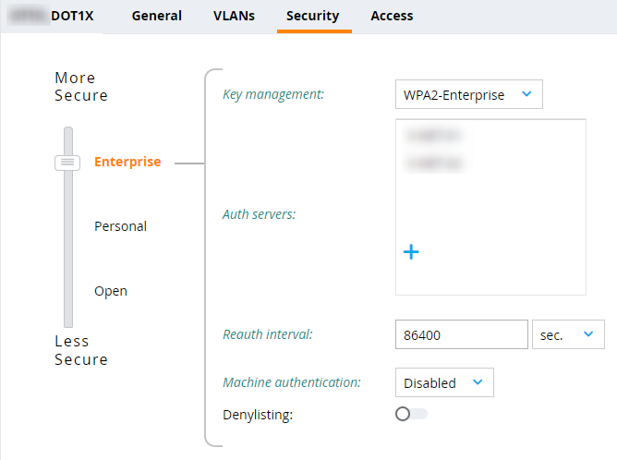617x460 pixels.
Task: Open the Machine authentication dropdown
Action: click(444, 382)
